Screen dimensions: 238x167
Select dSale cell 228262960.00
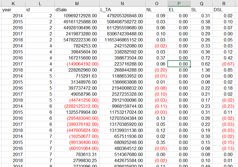[x=77, y=70]
